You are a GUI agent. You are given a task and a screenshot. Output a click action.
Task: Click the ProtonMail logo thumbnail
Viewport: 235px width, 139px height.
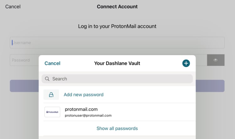point(52,112)
